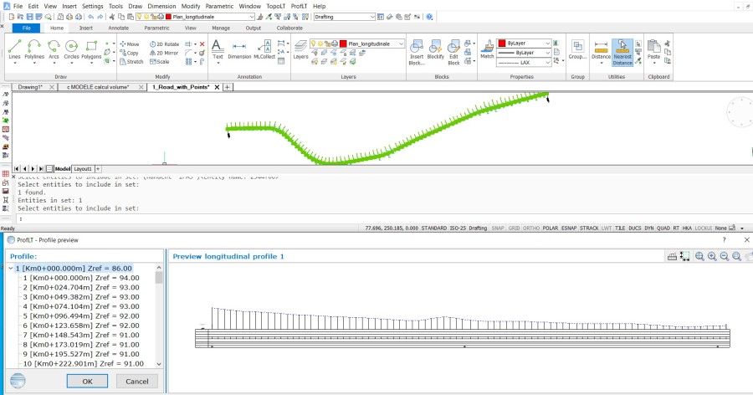753x395 pixels.
Task: Use the Stretch tool
Action: (x=131, y=61)
